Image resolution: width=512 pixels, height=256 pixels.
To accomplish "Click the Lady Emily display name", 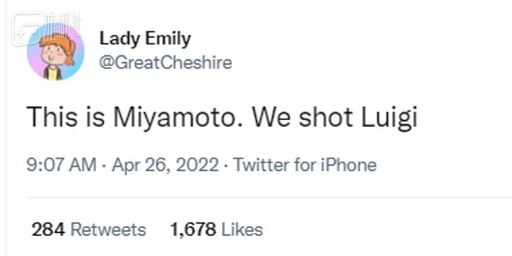I will tap(145, 39).
